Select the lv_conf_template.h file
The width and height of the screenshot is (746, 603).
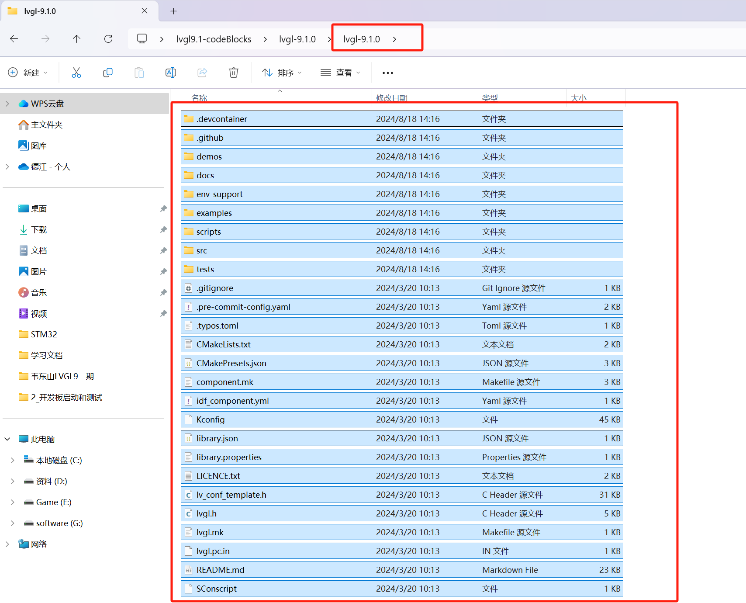pos(231,495)
